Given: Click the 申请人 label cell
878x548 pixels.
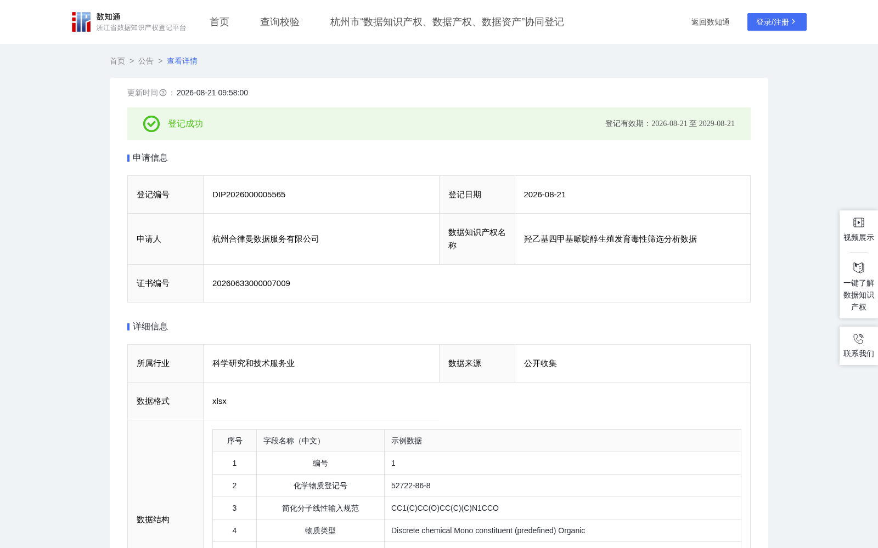Looking at the screenshot, I should (x=166, y=239).
